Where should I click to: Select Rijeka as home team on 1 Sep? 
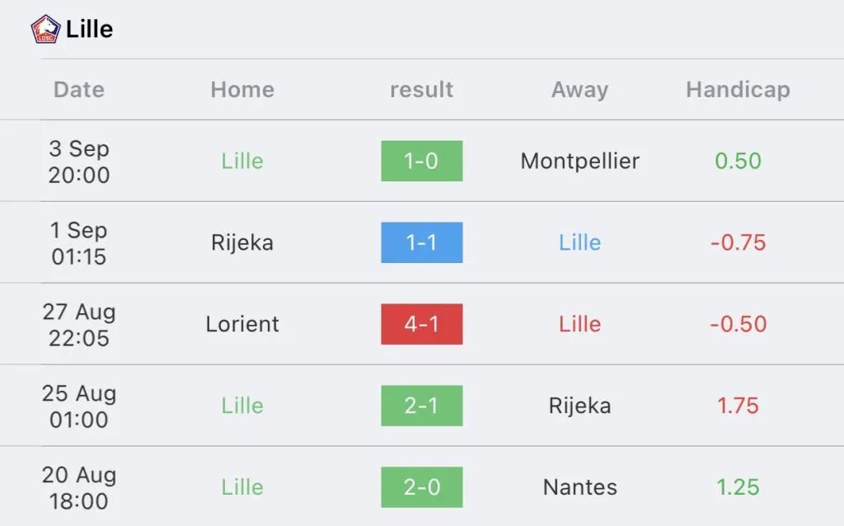(242, 242)
